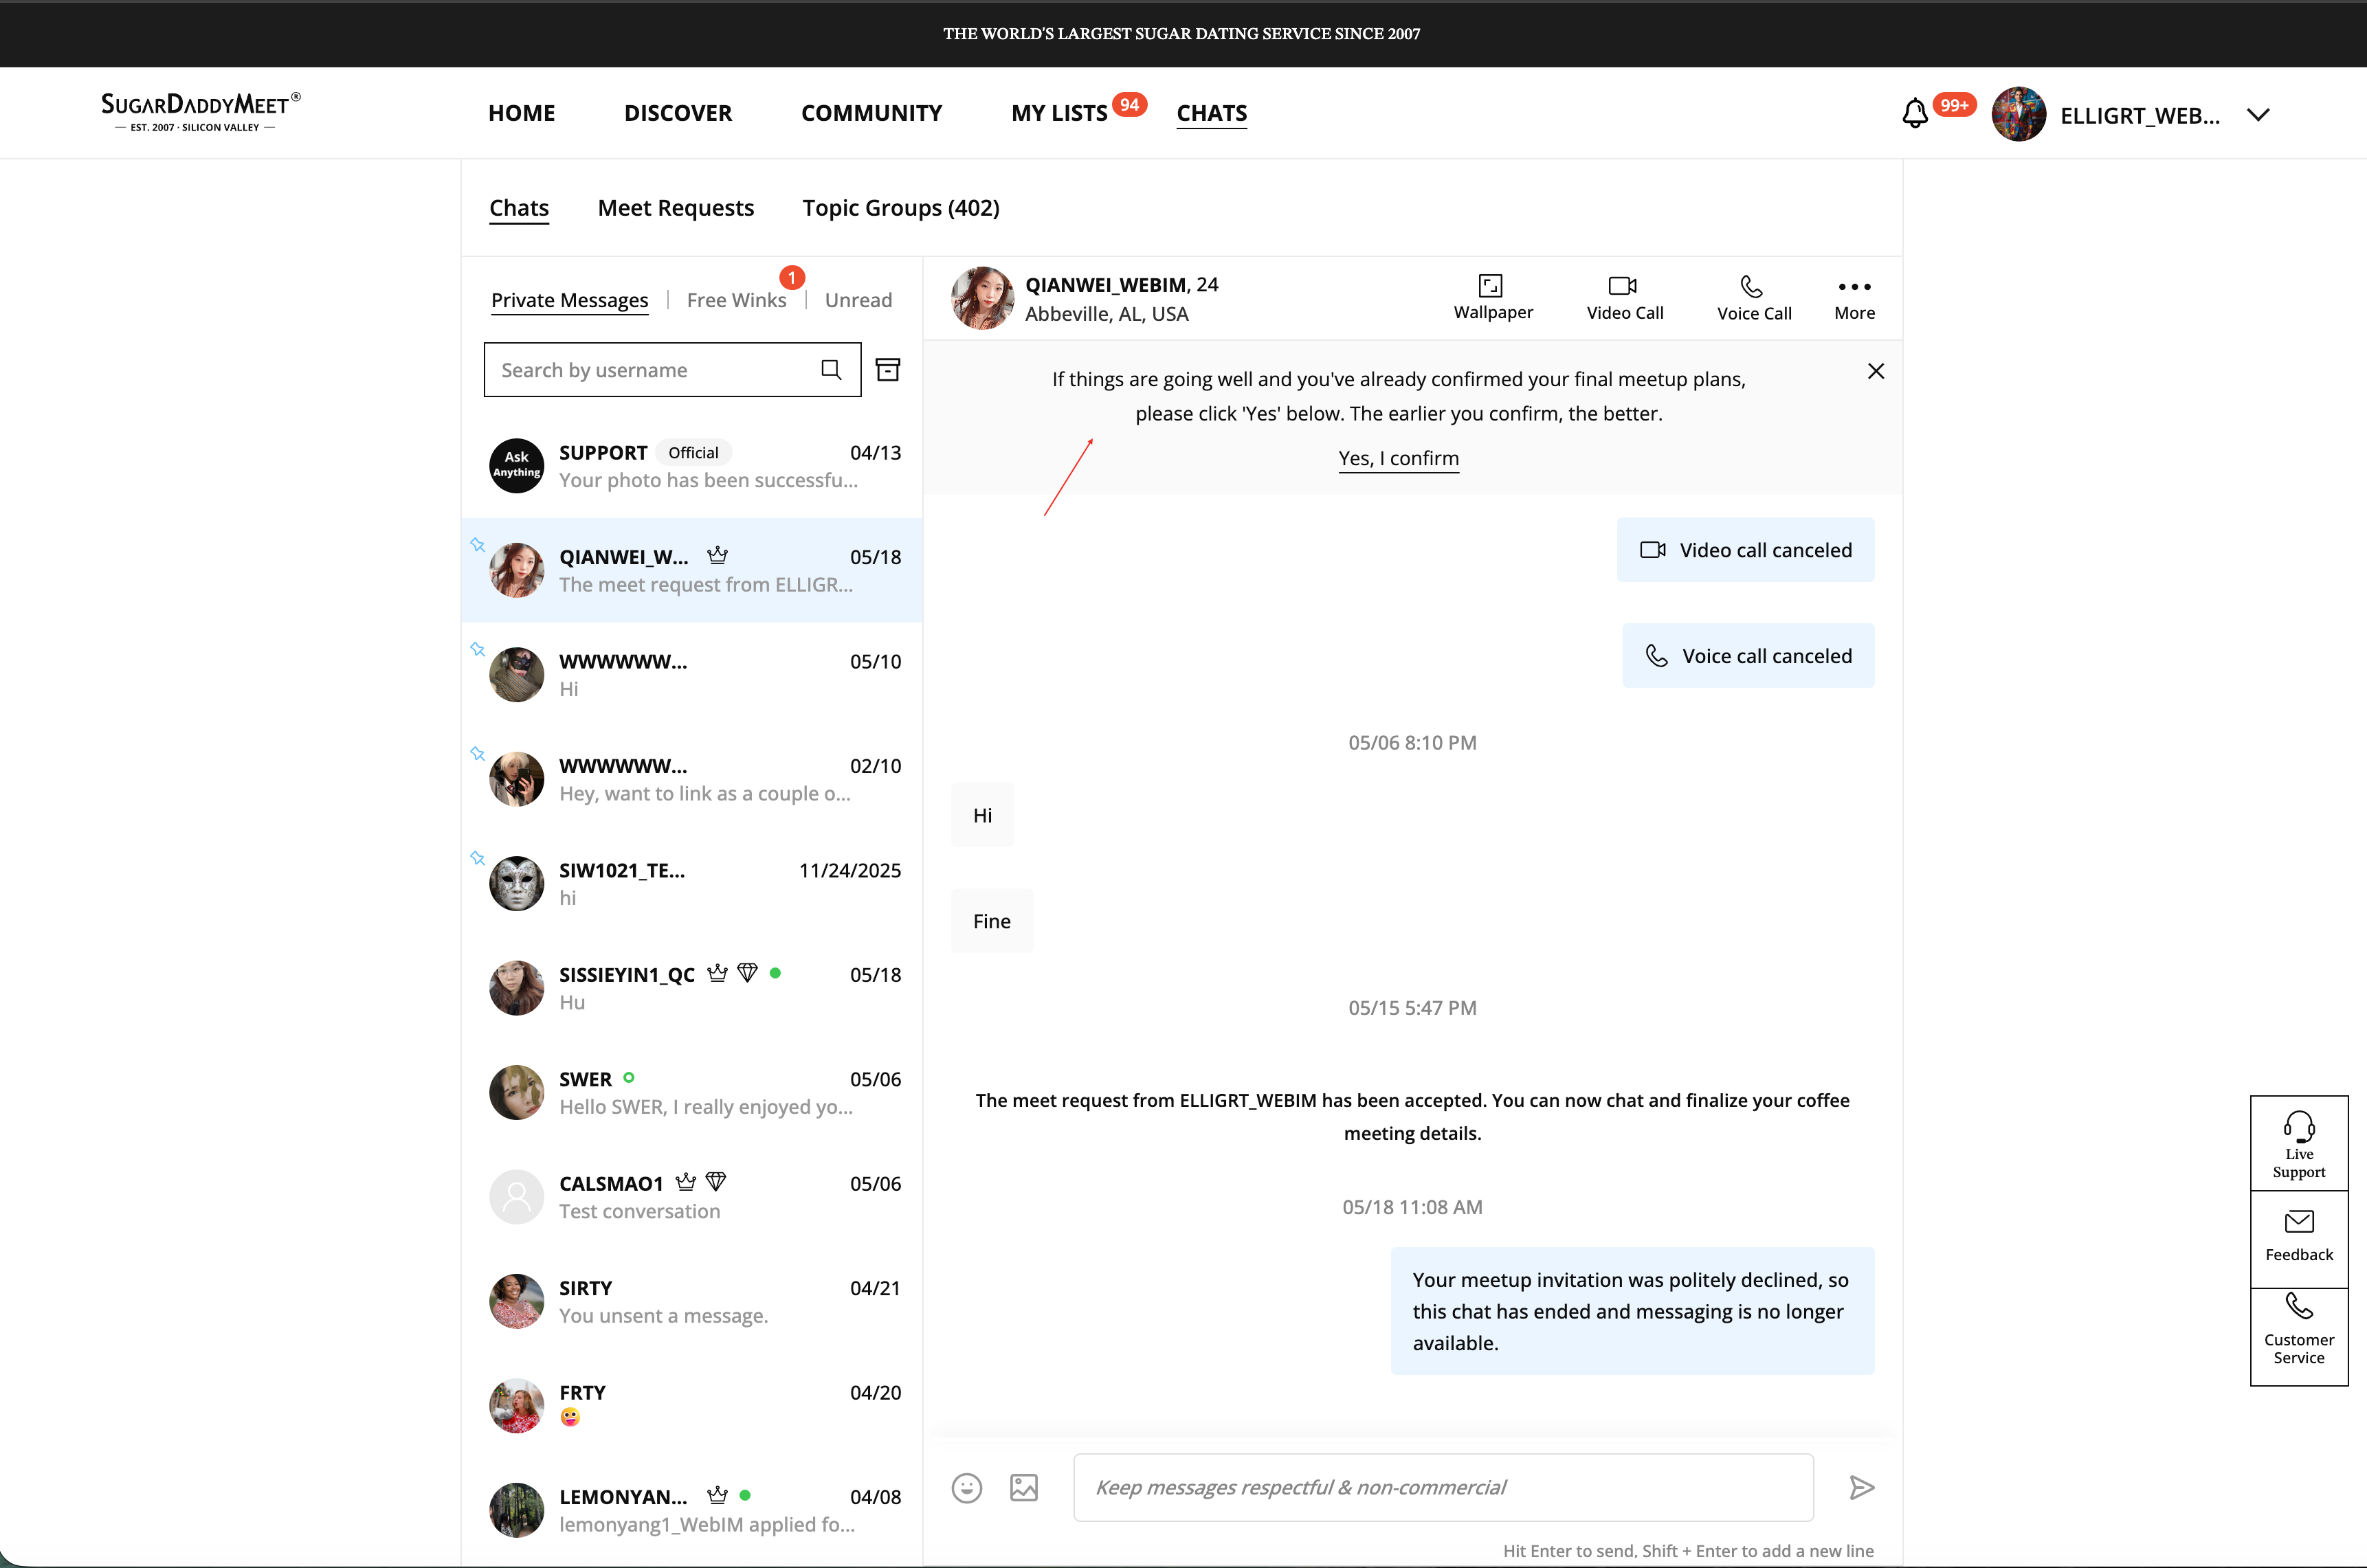
Task: Click the SUPPORT Ask Anything avatar
Action: point(516,466)
